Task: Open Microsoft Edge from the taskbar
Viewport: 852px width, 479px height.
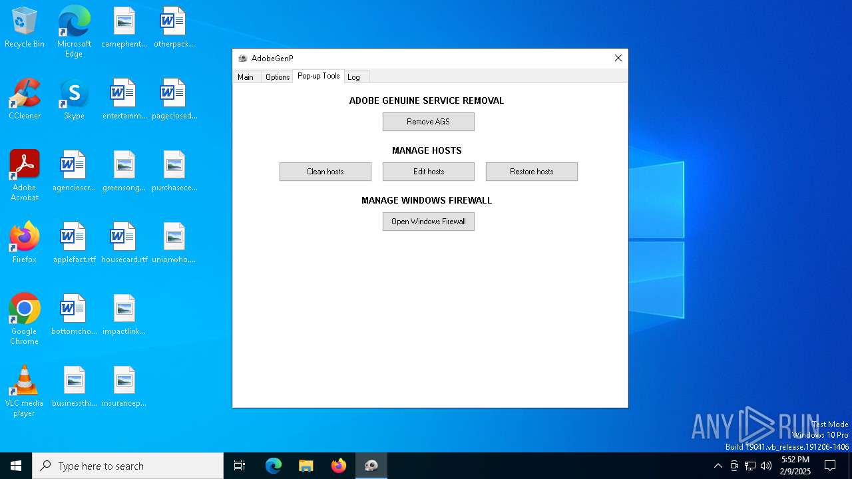Action: pos(274,466)
